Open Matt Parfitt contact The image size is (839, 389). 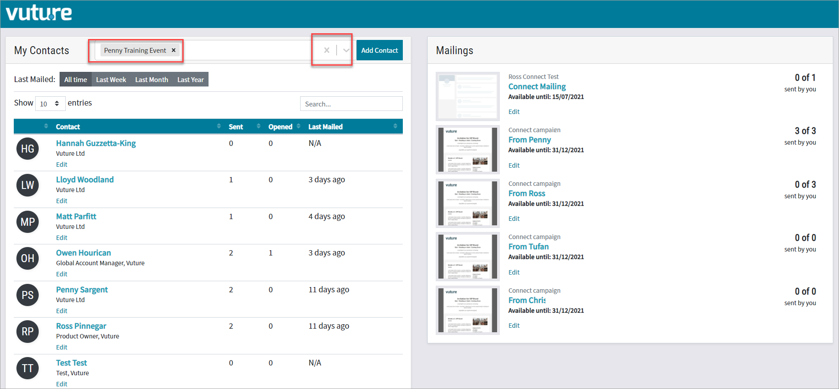pyautogui.click(x=76, y=216)
